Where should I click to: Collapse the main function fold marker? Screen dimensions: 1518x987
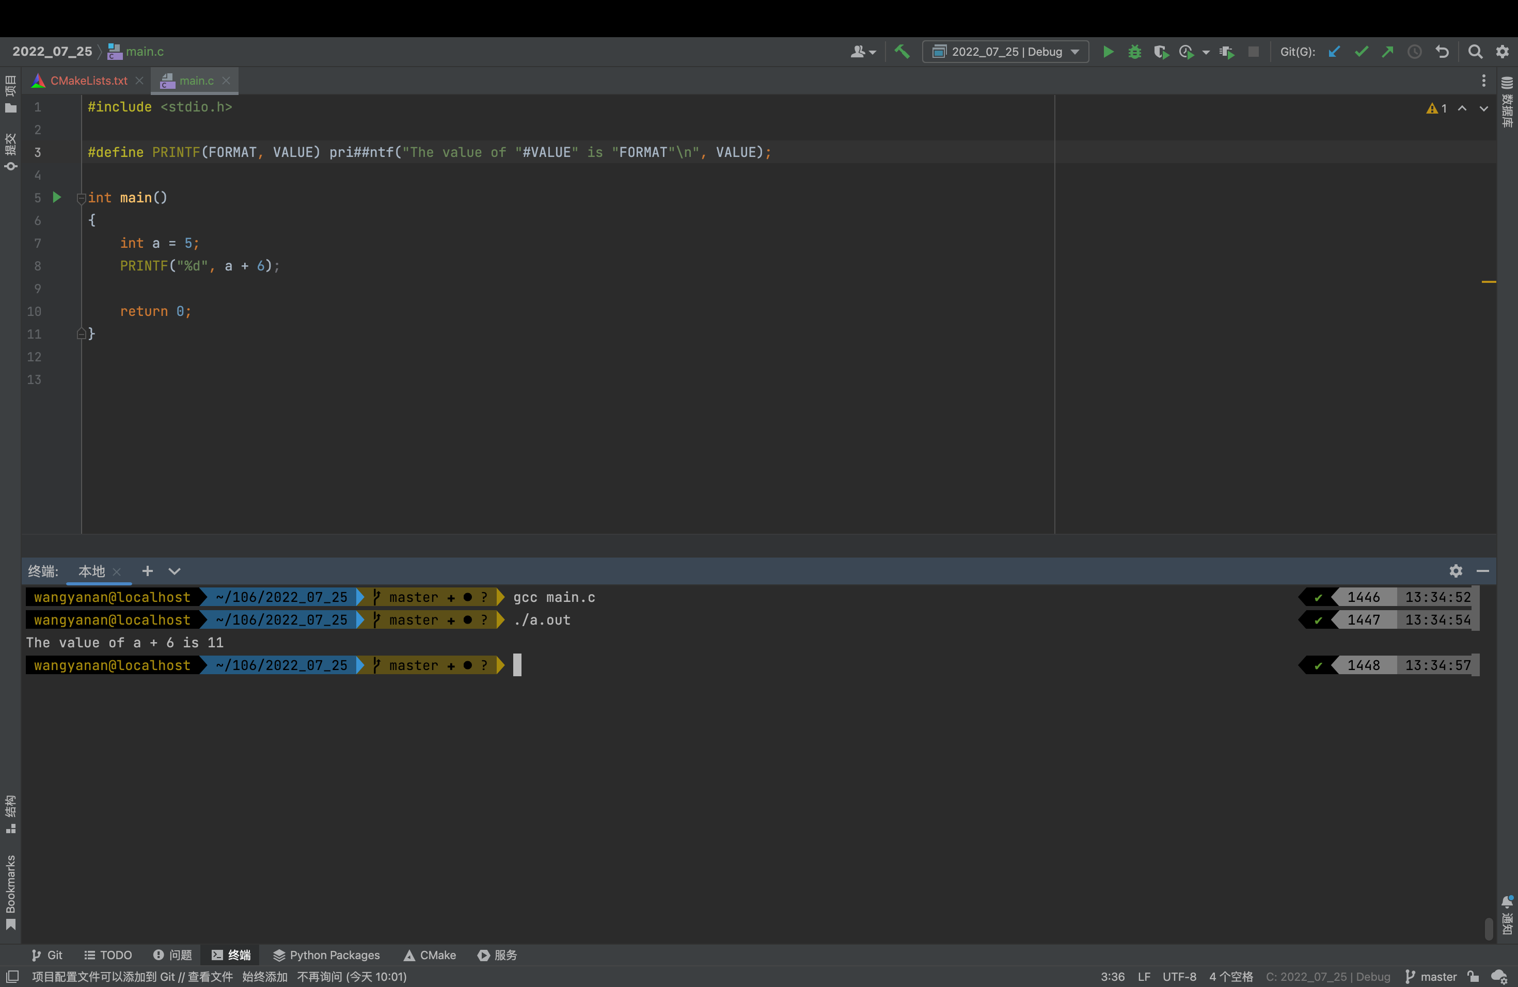[x=81, y=198]
